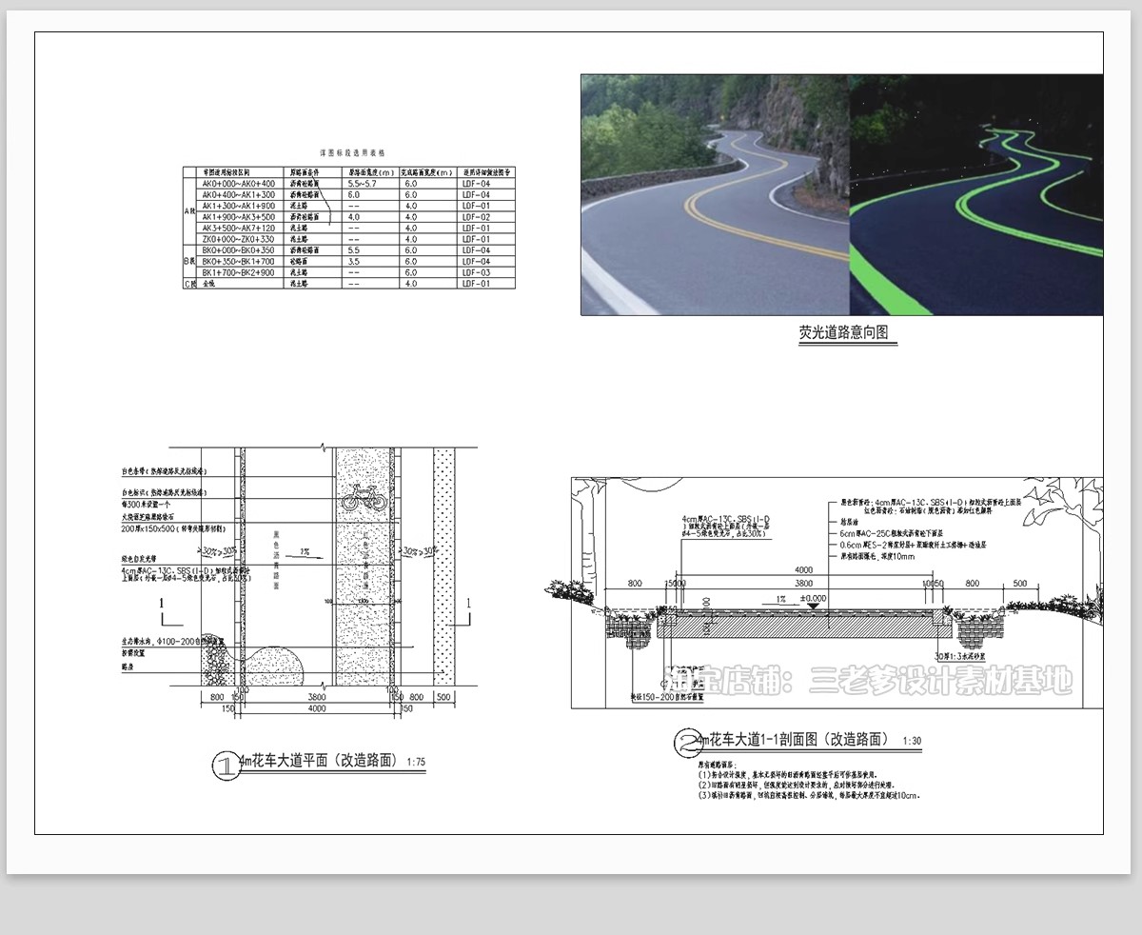Click the 3800 dimension in the section drawing
Viewport: 1142px width, 935px height.
[804, 583]
